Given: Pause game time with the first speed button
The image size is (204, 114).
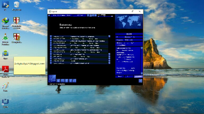Looking at the screenshot, I should click(88, 16).
